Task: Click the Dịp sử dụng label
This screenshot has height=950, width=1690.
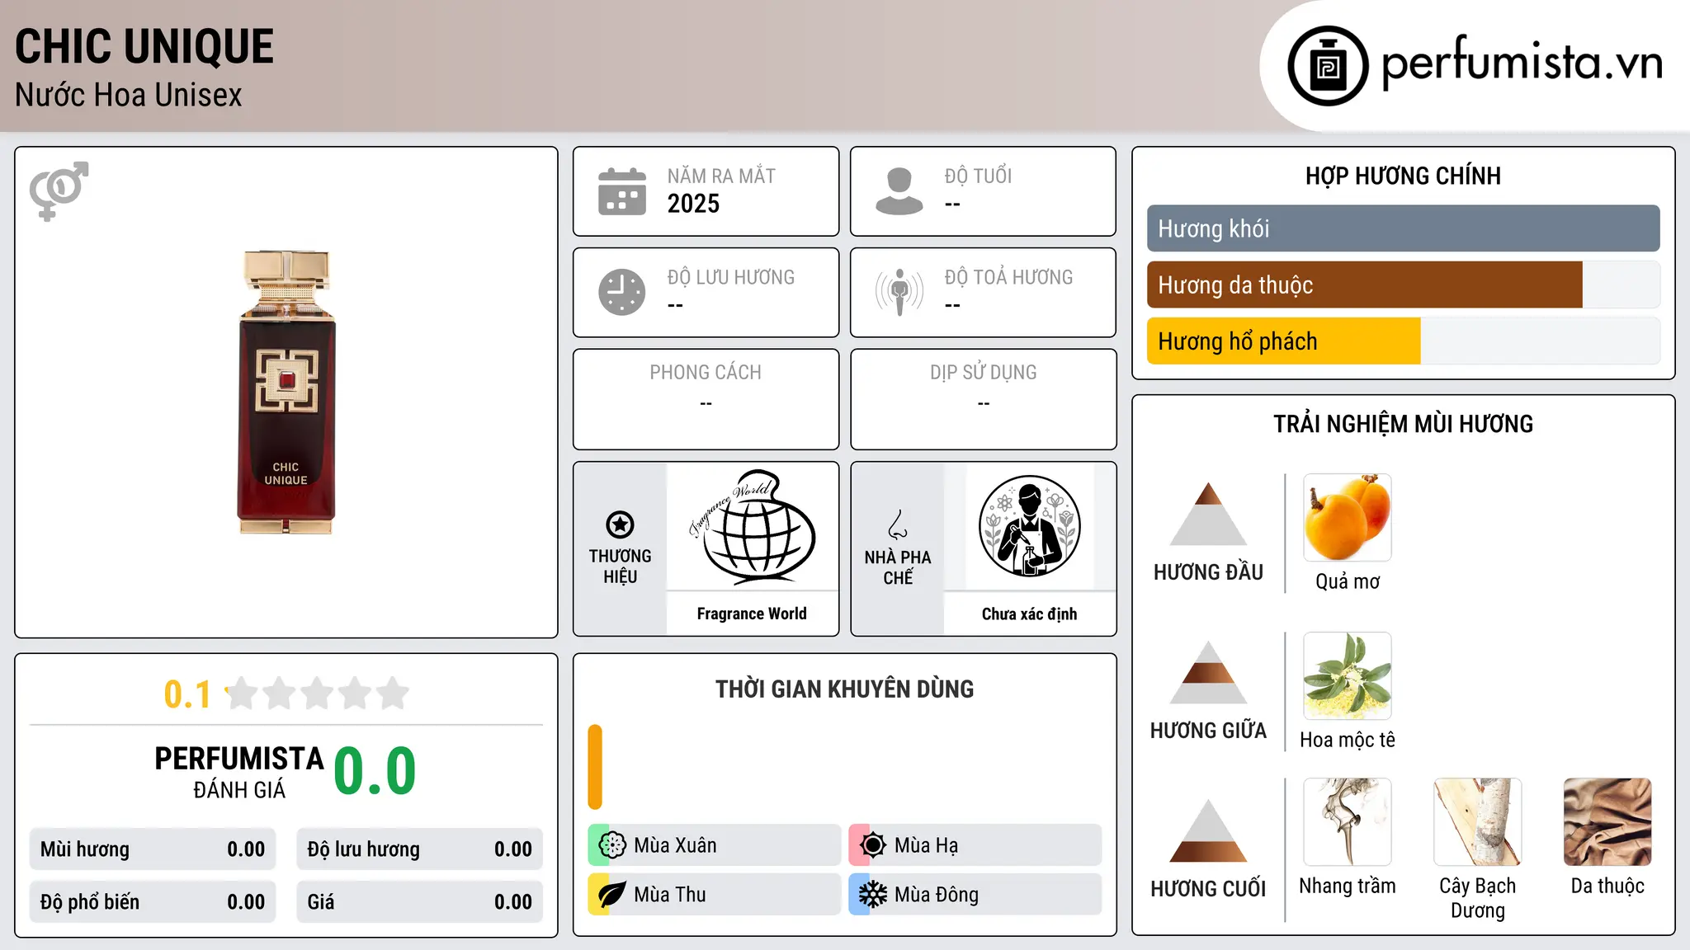Action: (x=984, y=373)
